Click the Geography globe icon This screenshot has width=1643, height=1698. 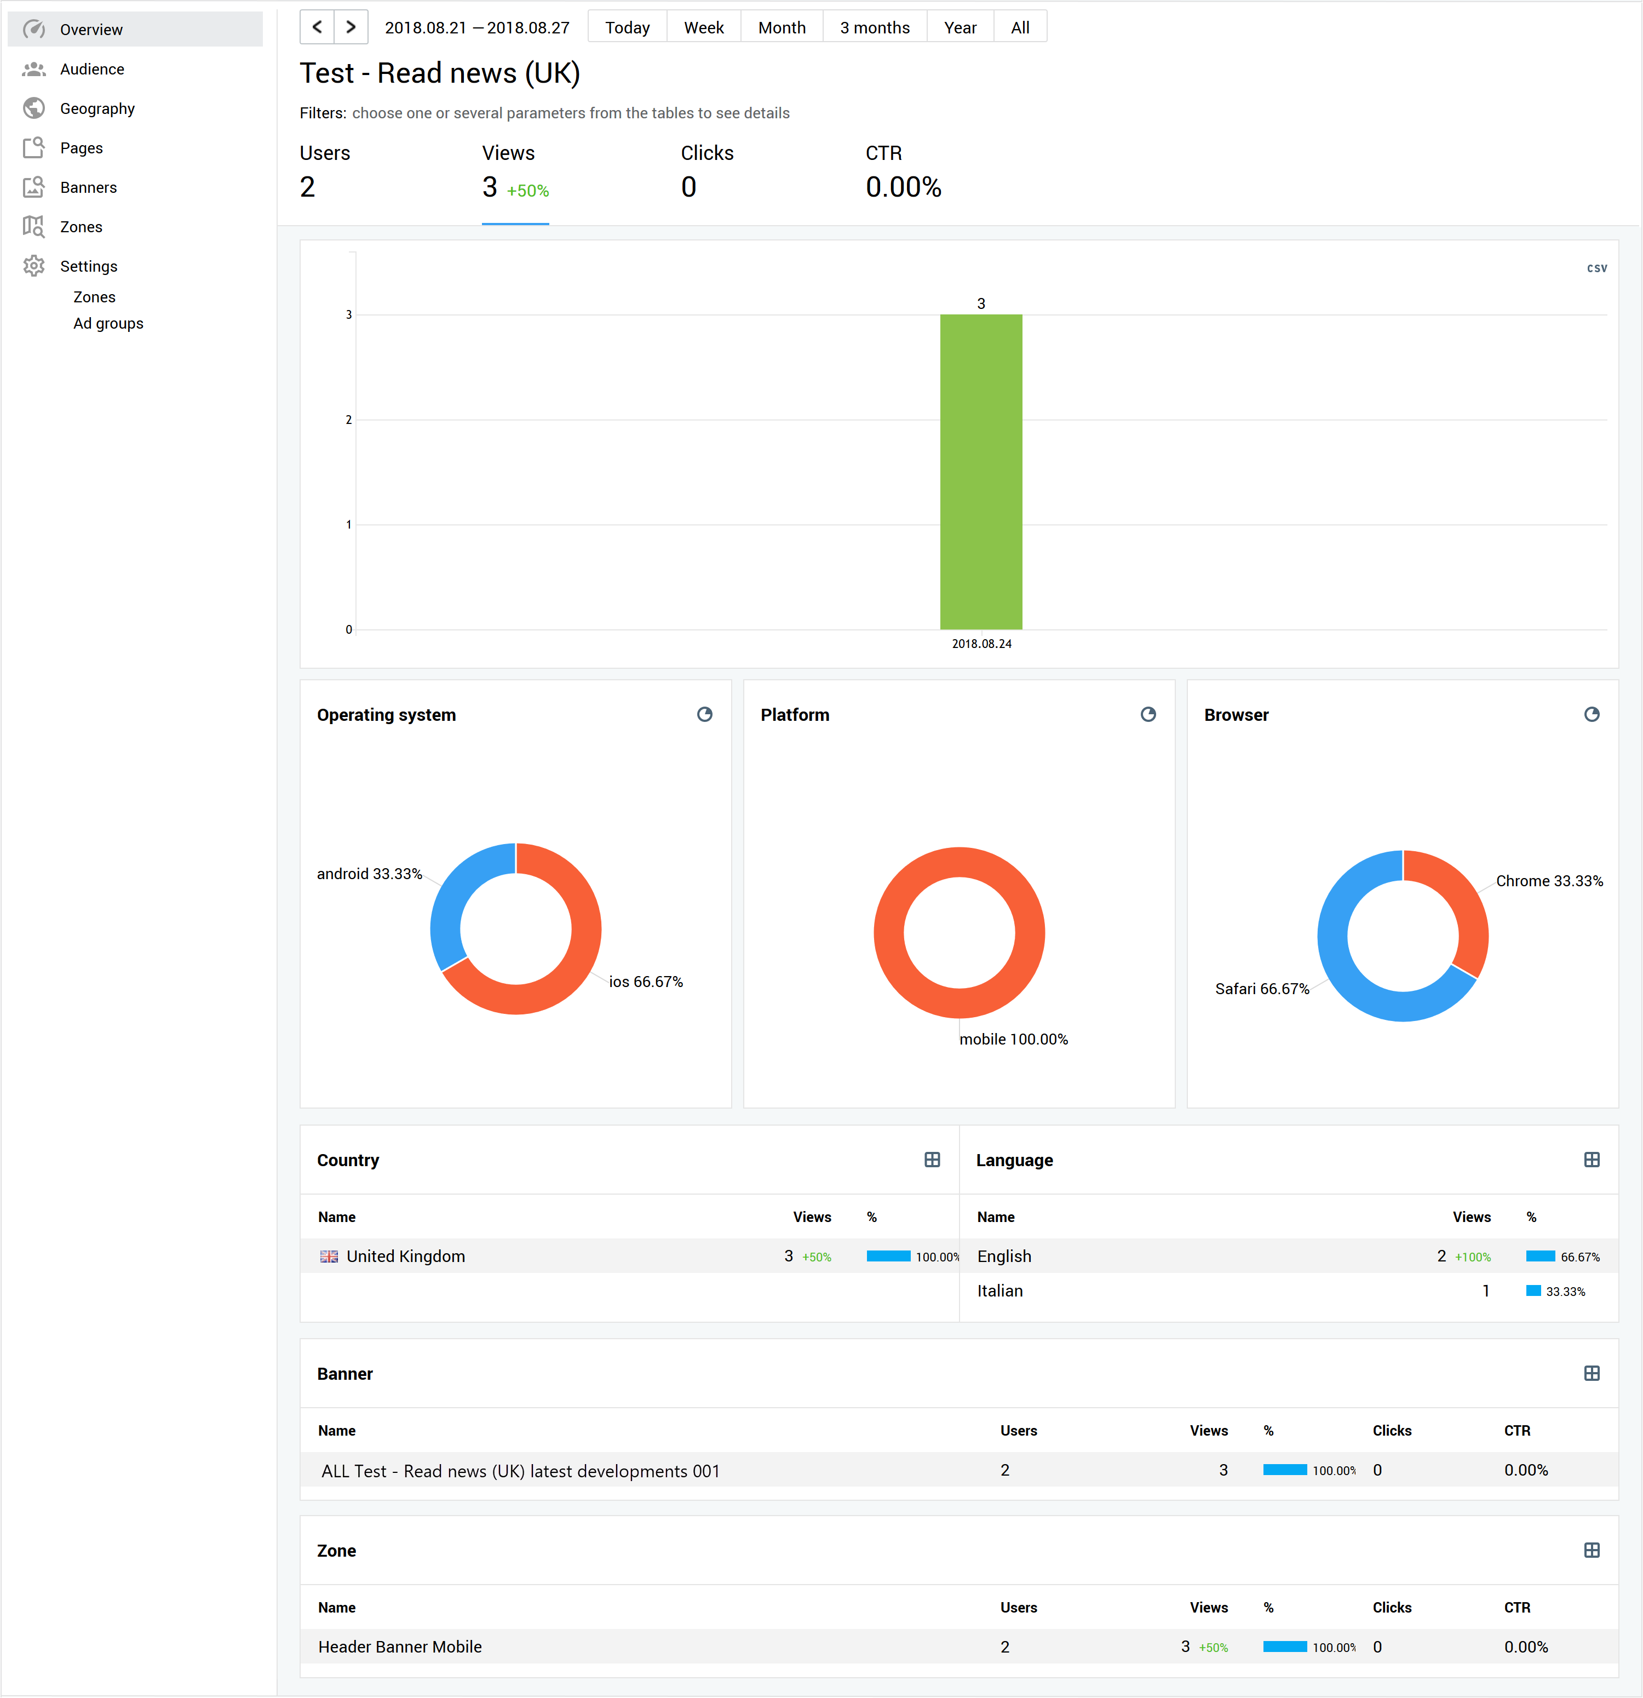coord(34,108)
